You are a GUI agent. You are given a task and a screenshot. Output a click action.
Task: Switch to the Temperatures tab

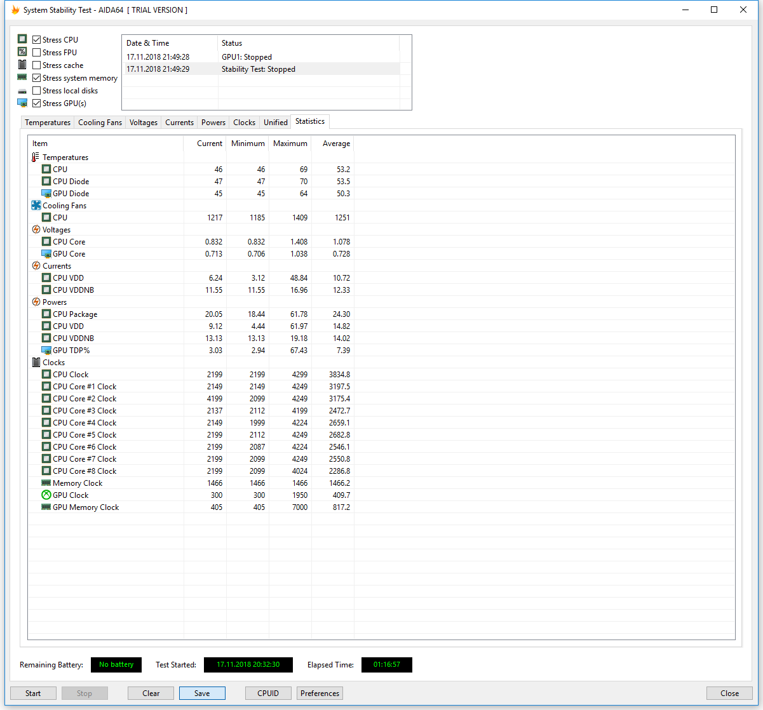tap(48, 123)
